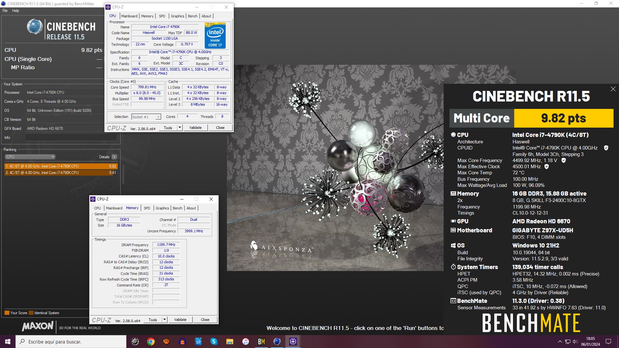619x348 pixels.
Task: Open Bench tab in upper CPU-Z
Action: [x=193, y=16]
